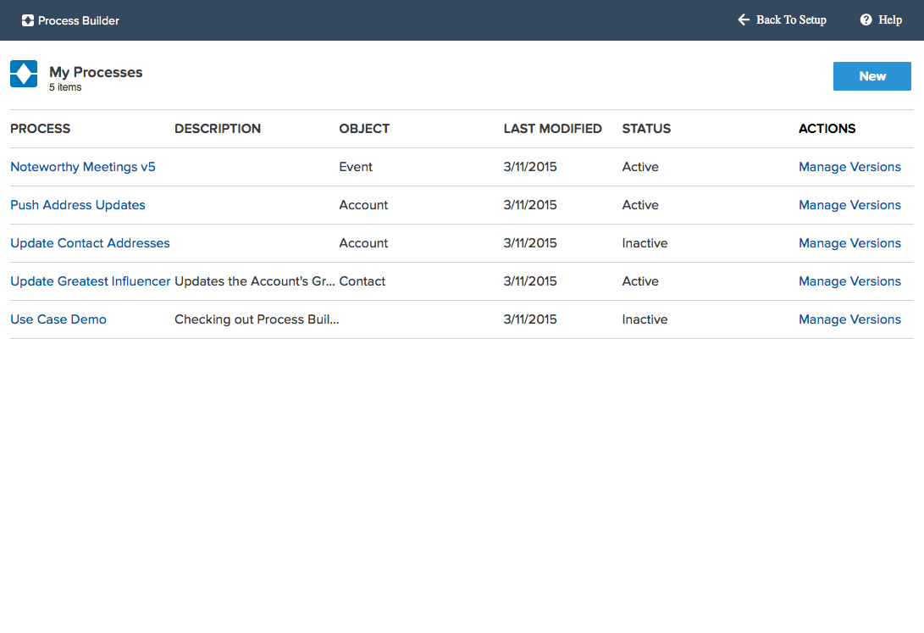Manage Versions for Update Greatest Influencer
924x633 pixels.
[x=849, y=281]
